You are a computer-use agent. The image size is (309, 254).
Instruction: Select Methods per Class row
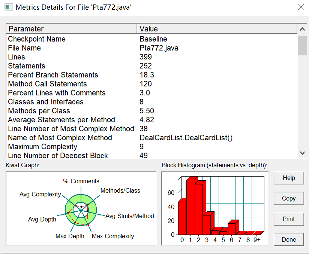pyautogui.click(x=152, y=111)
